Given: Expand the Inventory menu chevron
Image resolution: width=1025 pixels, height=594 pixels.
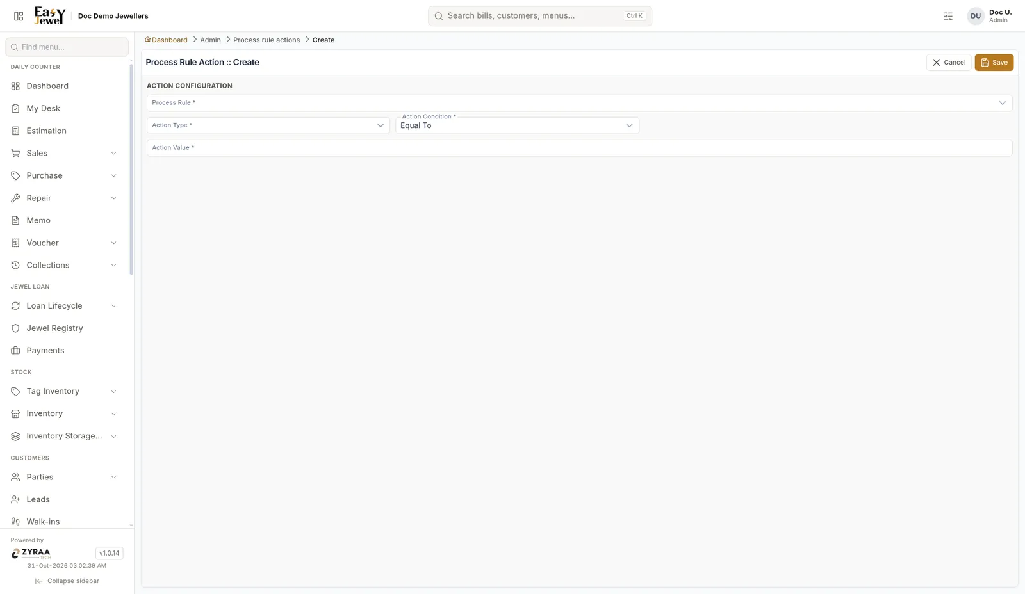Looking at the screenshot, I should (x=113, y=413).
